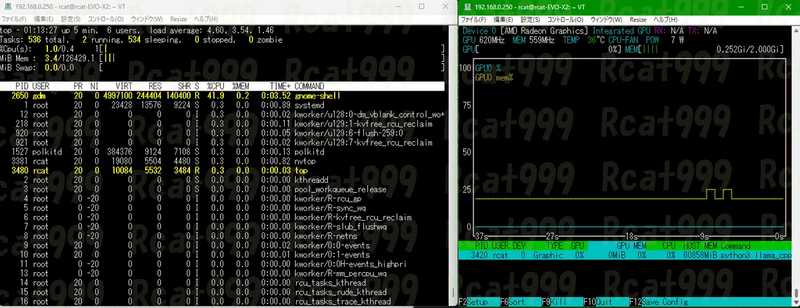The height and width of the screenshot is (308, 800).
Task: Select the kworker/R-rcu_gp row
Action: click(222, 198)
